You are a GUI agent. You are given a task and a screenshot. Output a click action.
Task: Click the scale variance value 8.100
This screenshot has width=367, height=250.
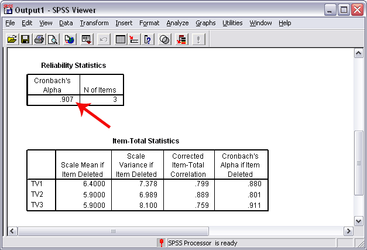tap(149, 206)
